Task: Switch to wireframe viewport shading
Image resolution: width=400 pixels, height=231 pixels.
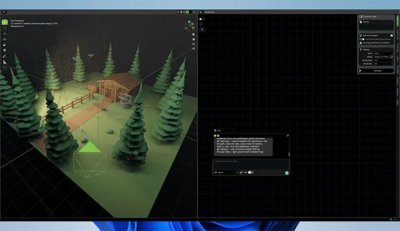Action: [x=178, y=12]
